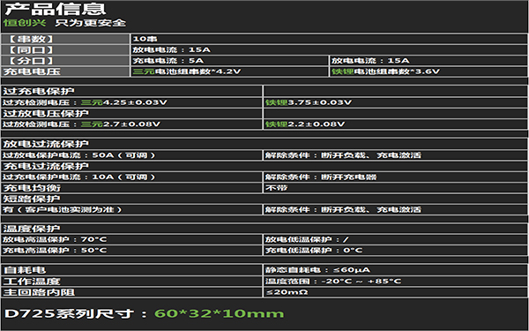The width and height of the screenshot is (529, 331).
Task: Select the 10串 value cell
Action: tap(329, 39)
